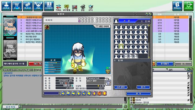Select the first avatar slot box in top row
195x110 pixels.
(79, 19)
